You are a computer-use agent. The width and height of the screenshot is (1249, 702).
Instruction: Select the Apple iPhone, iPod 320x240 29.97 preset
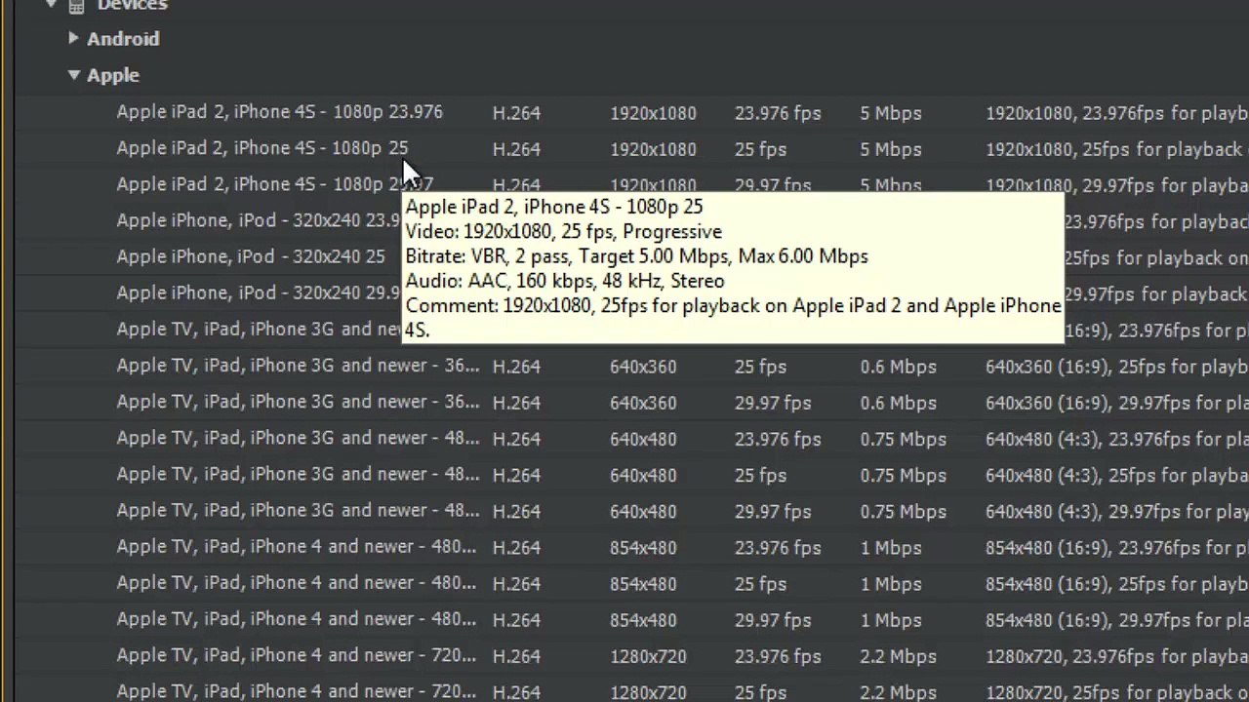259,292
